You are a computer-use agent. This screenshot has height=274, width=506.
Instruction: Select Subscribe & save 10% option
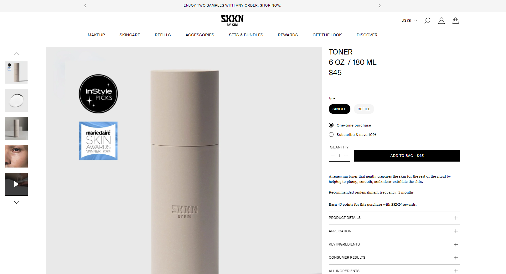coord(331,135)
